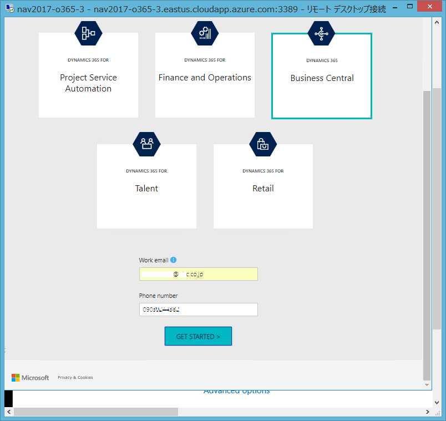The image size is (446, 421).
Task: Click the Work email info icon
Action: (x=173, y=260)
